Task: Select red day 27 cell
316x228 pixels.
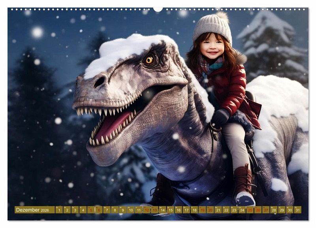Action: click(266, 210)
